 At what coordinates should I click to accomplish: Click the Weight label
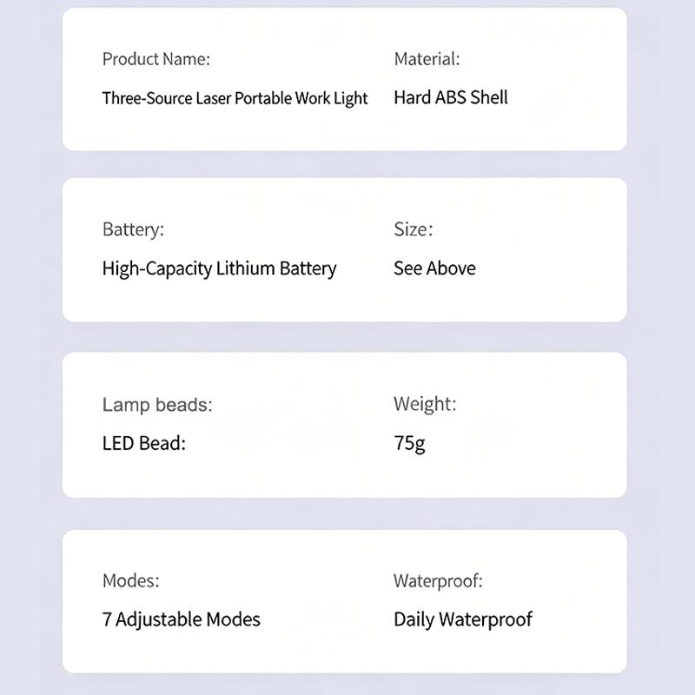(x=425, y=404)
